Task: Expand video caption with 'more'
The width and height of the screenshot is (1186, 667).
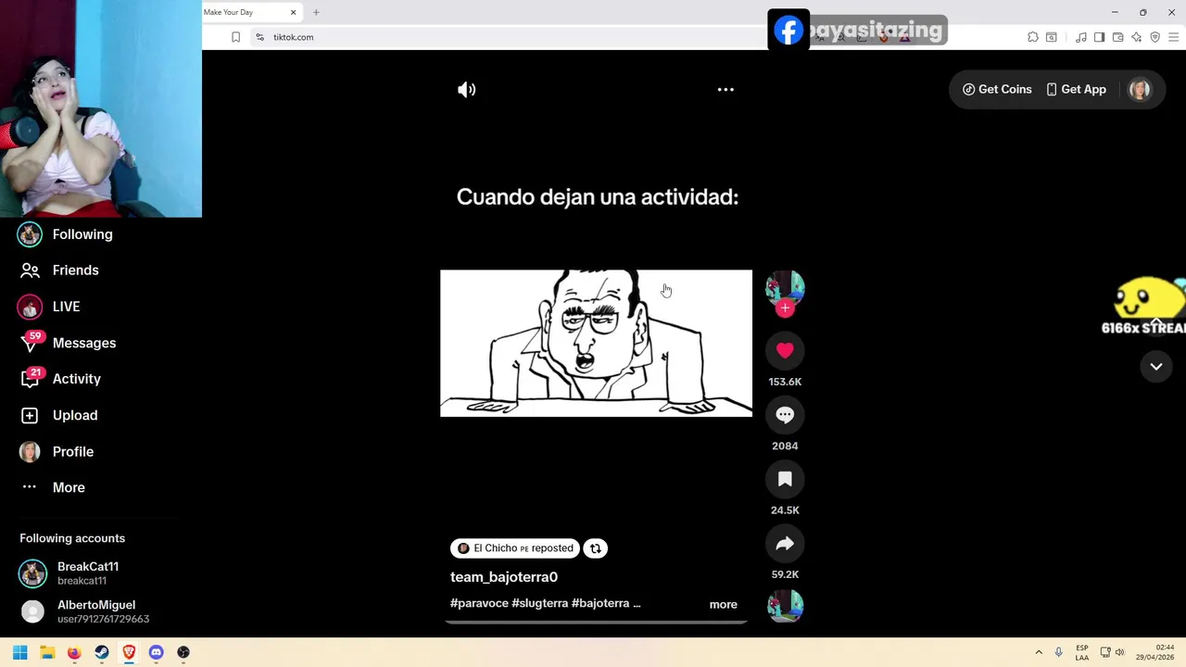Action: coord(724,605)
